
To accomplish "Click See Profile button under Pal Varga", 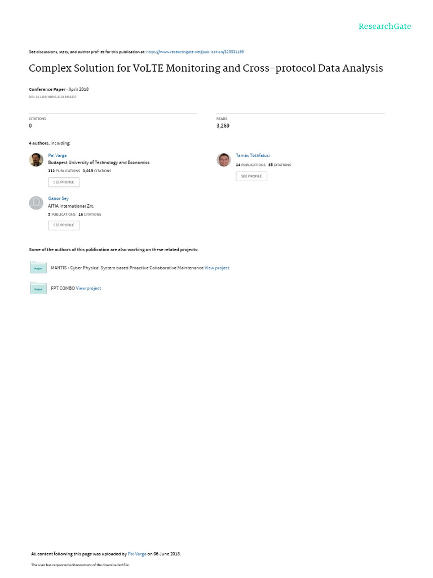I will pos(64,182).
